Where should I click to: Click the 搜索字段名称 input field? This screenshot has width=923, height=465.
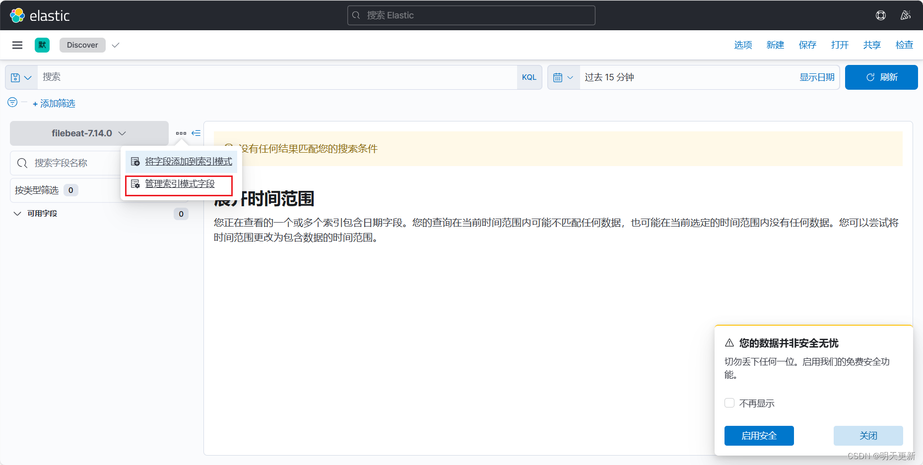(x=74, y=163)
